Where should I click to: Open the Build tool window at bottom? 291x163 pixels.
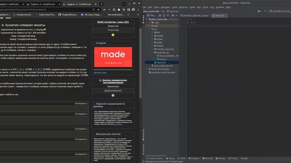[x=244, y=158]
